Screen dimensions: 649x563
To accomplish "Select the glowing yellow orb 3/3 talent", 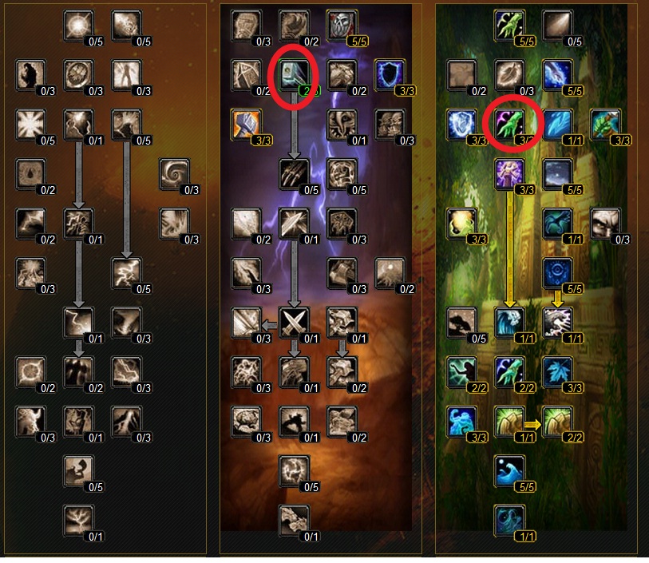I will [461, 223].
